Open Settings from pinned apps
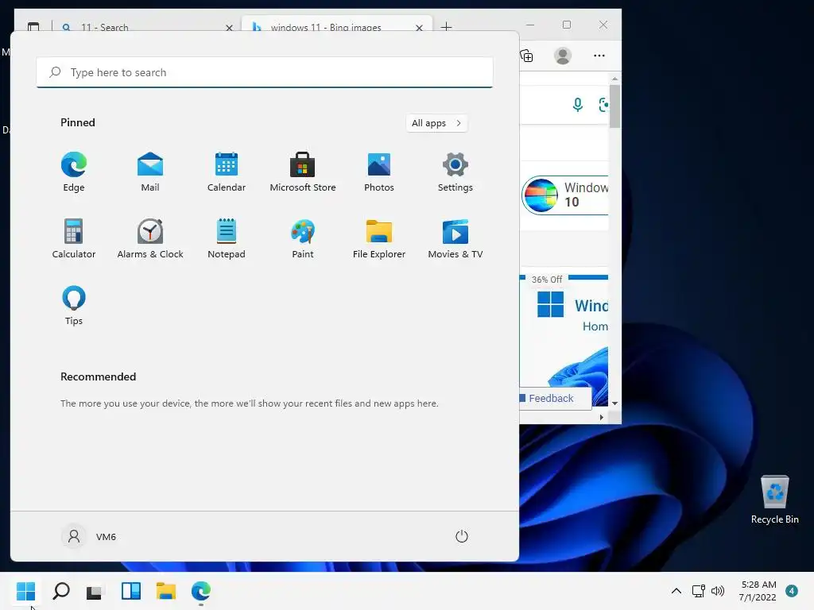The height and width of the screenshot is (610, 814). (455, 172)
